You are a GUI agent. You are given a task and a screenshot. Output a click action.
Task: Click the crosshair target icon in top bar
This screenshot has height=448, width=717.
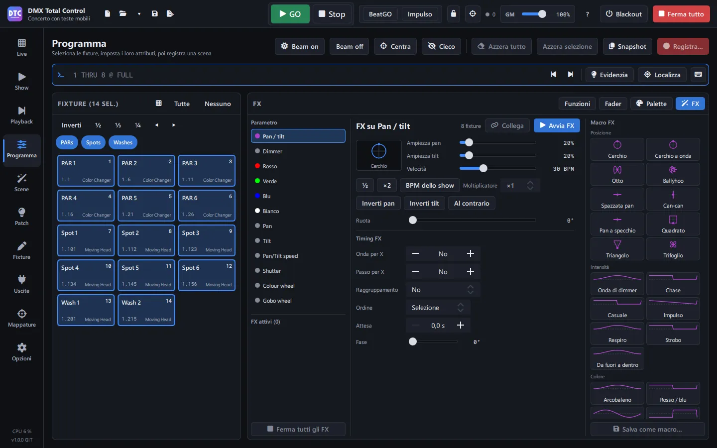[x=473, y=14]
